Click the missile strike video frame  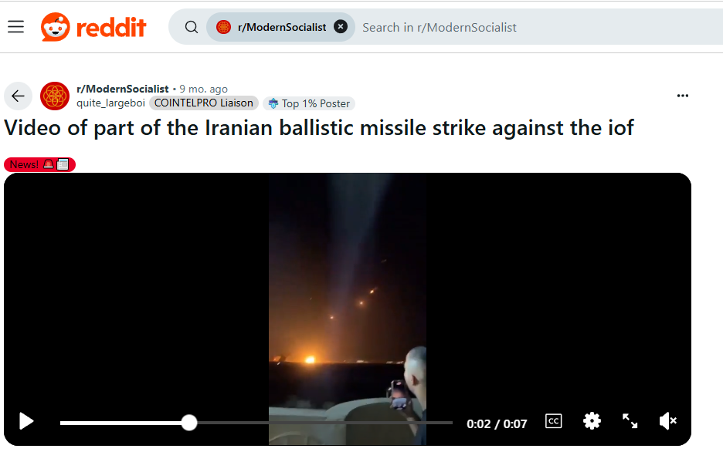click(x=347, y=309)
